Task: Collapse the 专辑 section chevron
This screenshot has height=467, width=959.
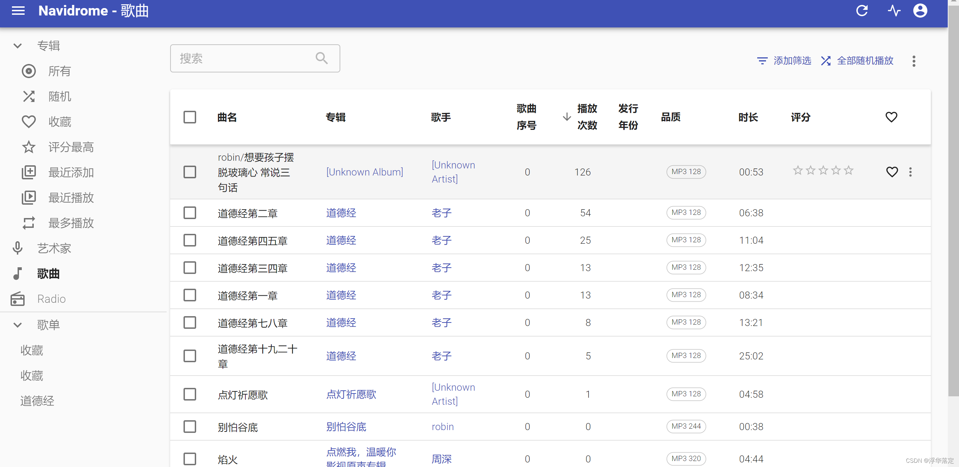Action: click(x=18, y=46)
